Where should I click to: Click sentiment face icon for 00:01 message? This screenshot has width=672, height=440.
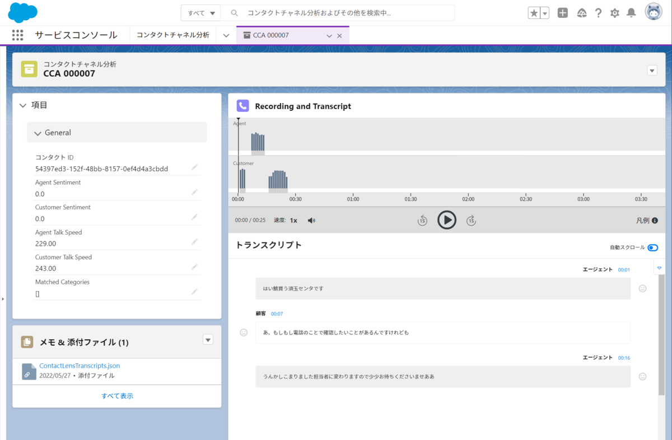[642, 288]
